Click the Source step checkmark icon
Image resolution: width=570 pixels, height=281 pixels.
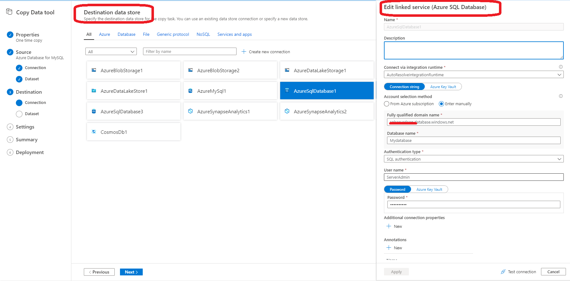tap(10, 52)
